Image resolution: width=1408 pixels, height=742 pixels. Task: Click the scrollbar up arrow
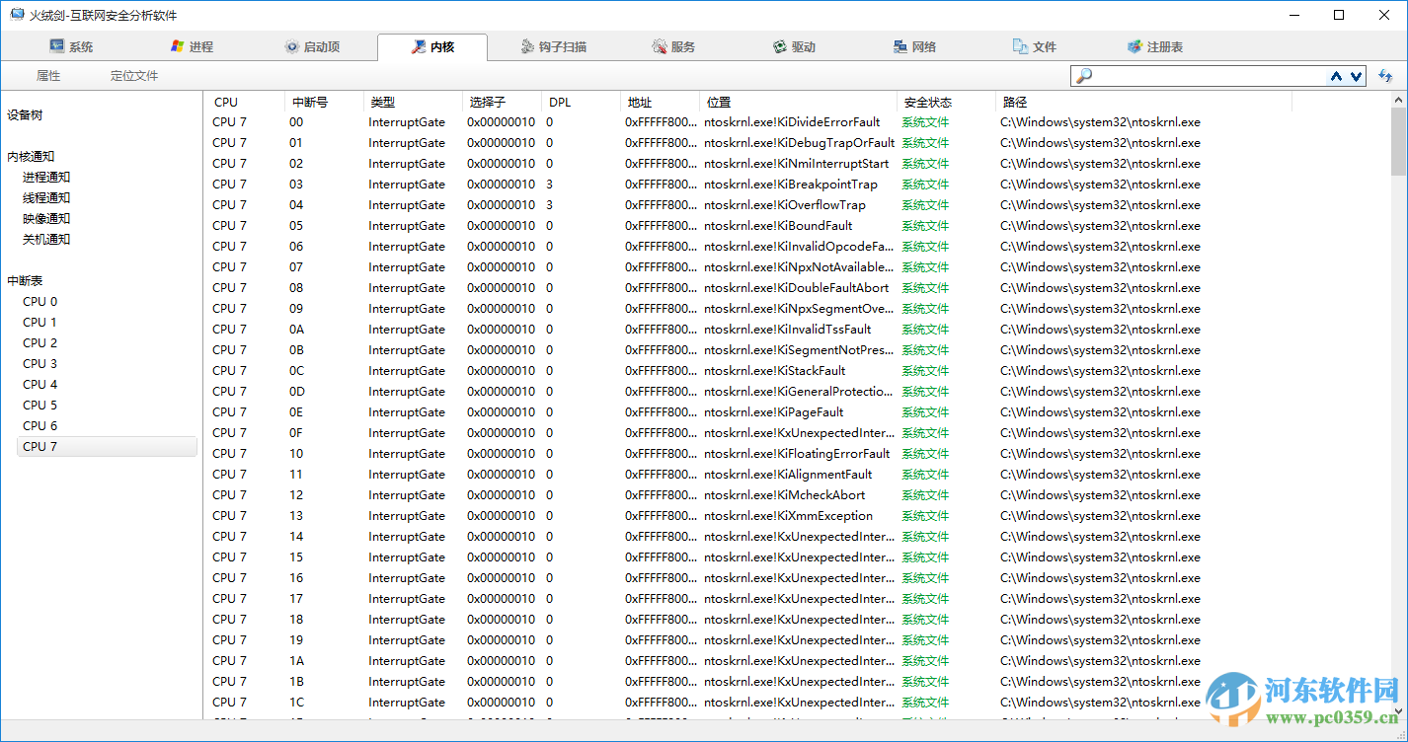click(x=1399, y=101)
